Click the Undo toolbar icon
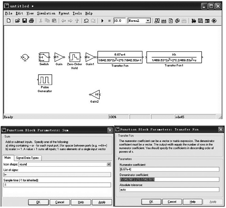The width and height of the screenshot is (226, 208). pyautogui.click(x=86, y=21)
